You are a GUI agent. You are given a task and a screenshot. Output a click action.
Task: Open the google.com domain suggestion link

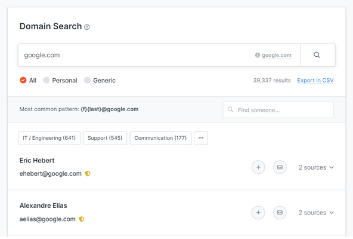tap(277, 55)
